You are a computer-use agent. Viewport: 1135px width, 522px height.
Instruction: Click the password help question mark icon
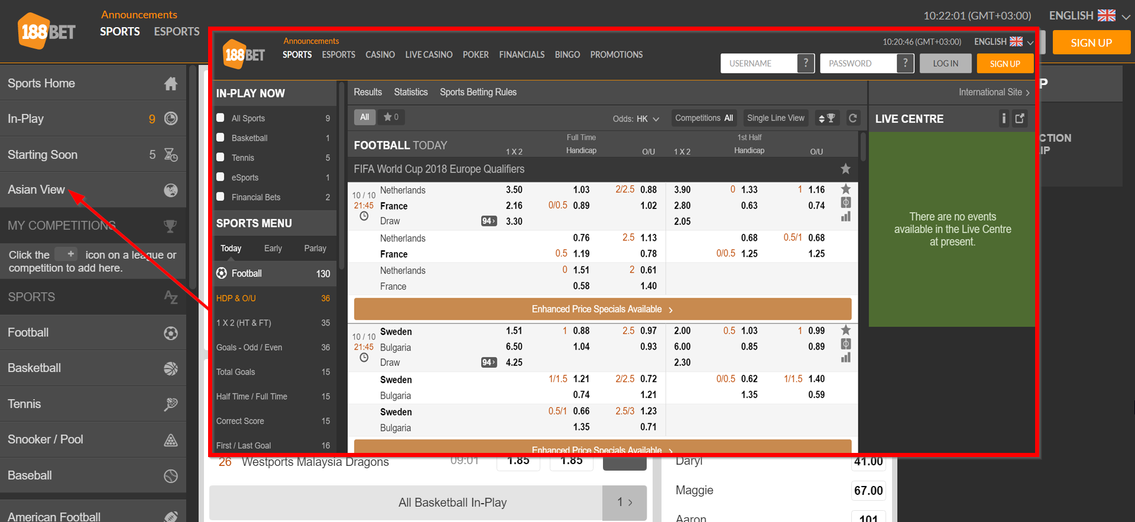point(905,63)
